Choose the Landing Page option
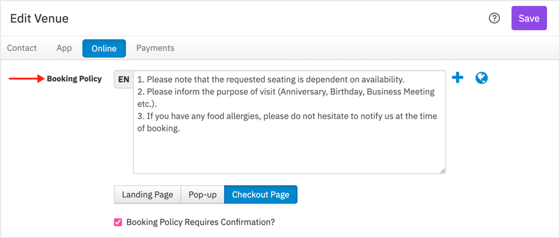 pos(147,195)
